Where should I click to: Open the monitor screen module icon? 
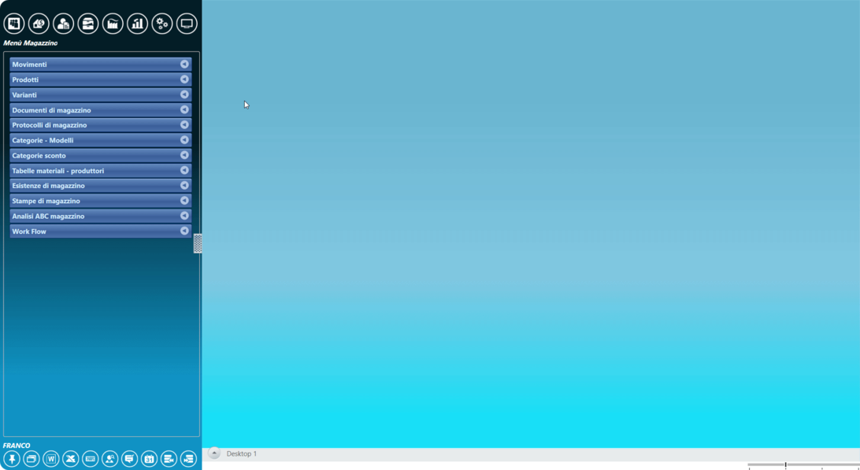pyautogui.click(x=187, y=24)
